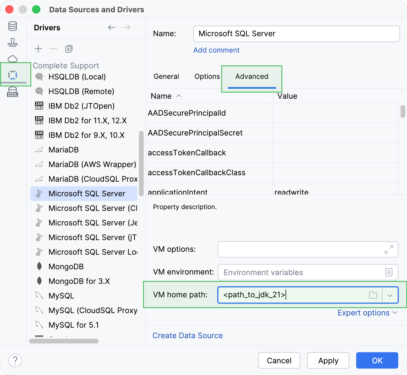Switch to the Options tab

tap(207, 76)
